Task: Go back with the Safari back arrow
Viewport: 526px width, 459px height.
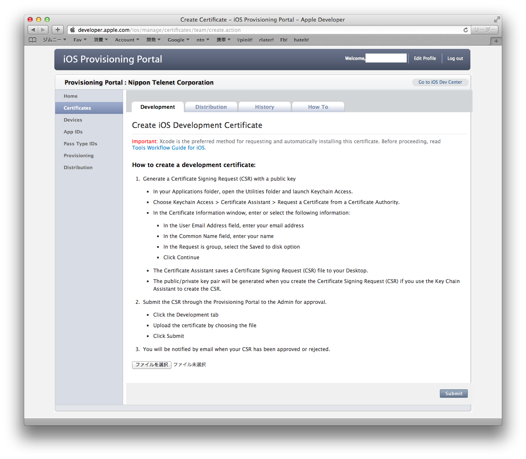Action: point(33,30)
